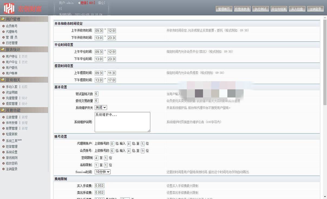Open the 系统维护开关 dropdown set to 关闭
This screenshot has height=199, width=327.
100,107
